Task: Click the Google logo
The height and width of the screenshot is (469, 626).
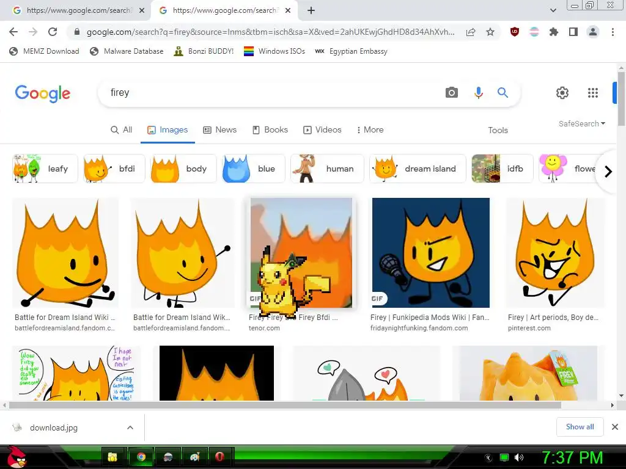Action: pyautogui.click(x=43, y=93)
